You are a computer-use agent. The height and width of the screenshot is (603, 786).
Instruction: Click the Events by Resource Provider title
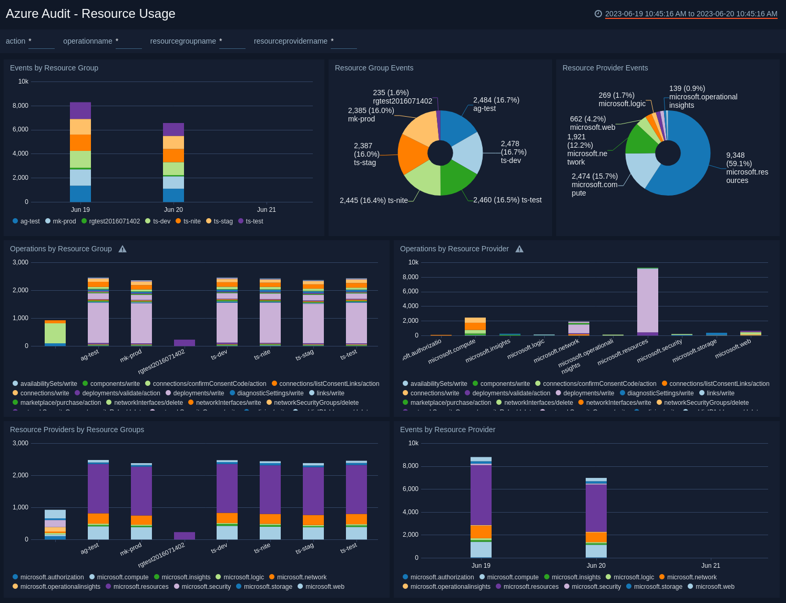447,430
